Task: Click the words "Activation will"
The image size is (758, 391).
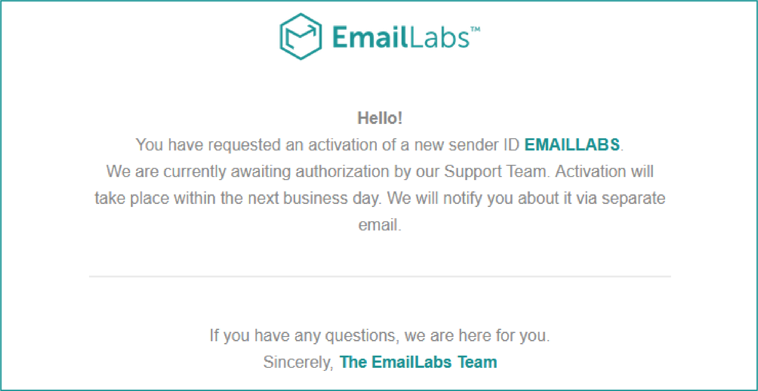Action: click(x=604, y=171)
